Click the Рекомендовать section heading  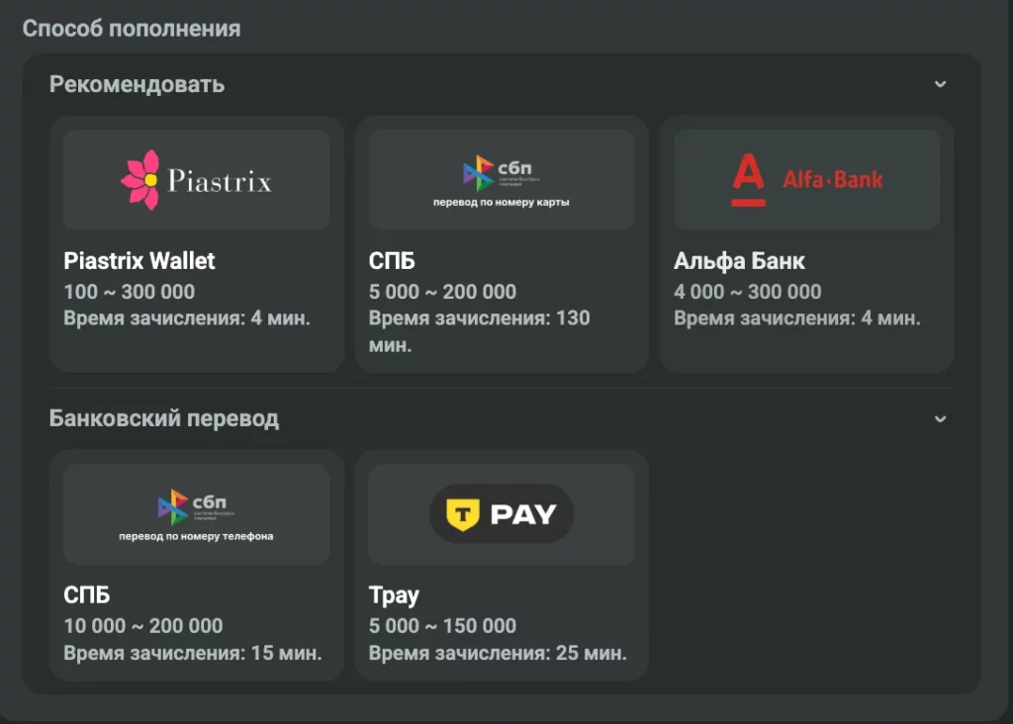pos(137,85)
